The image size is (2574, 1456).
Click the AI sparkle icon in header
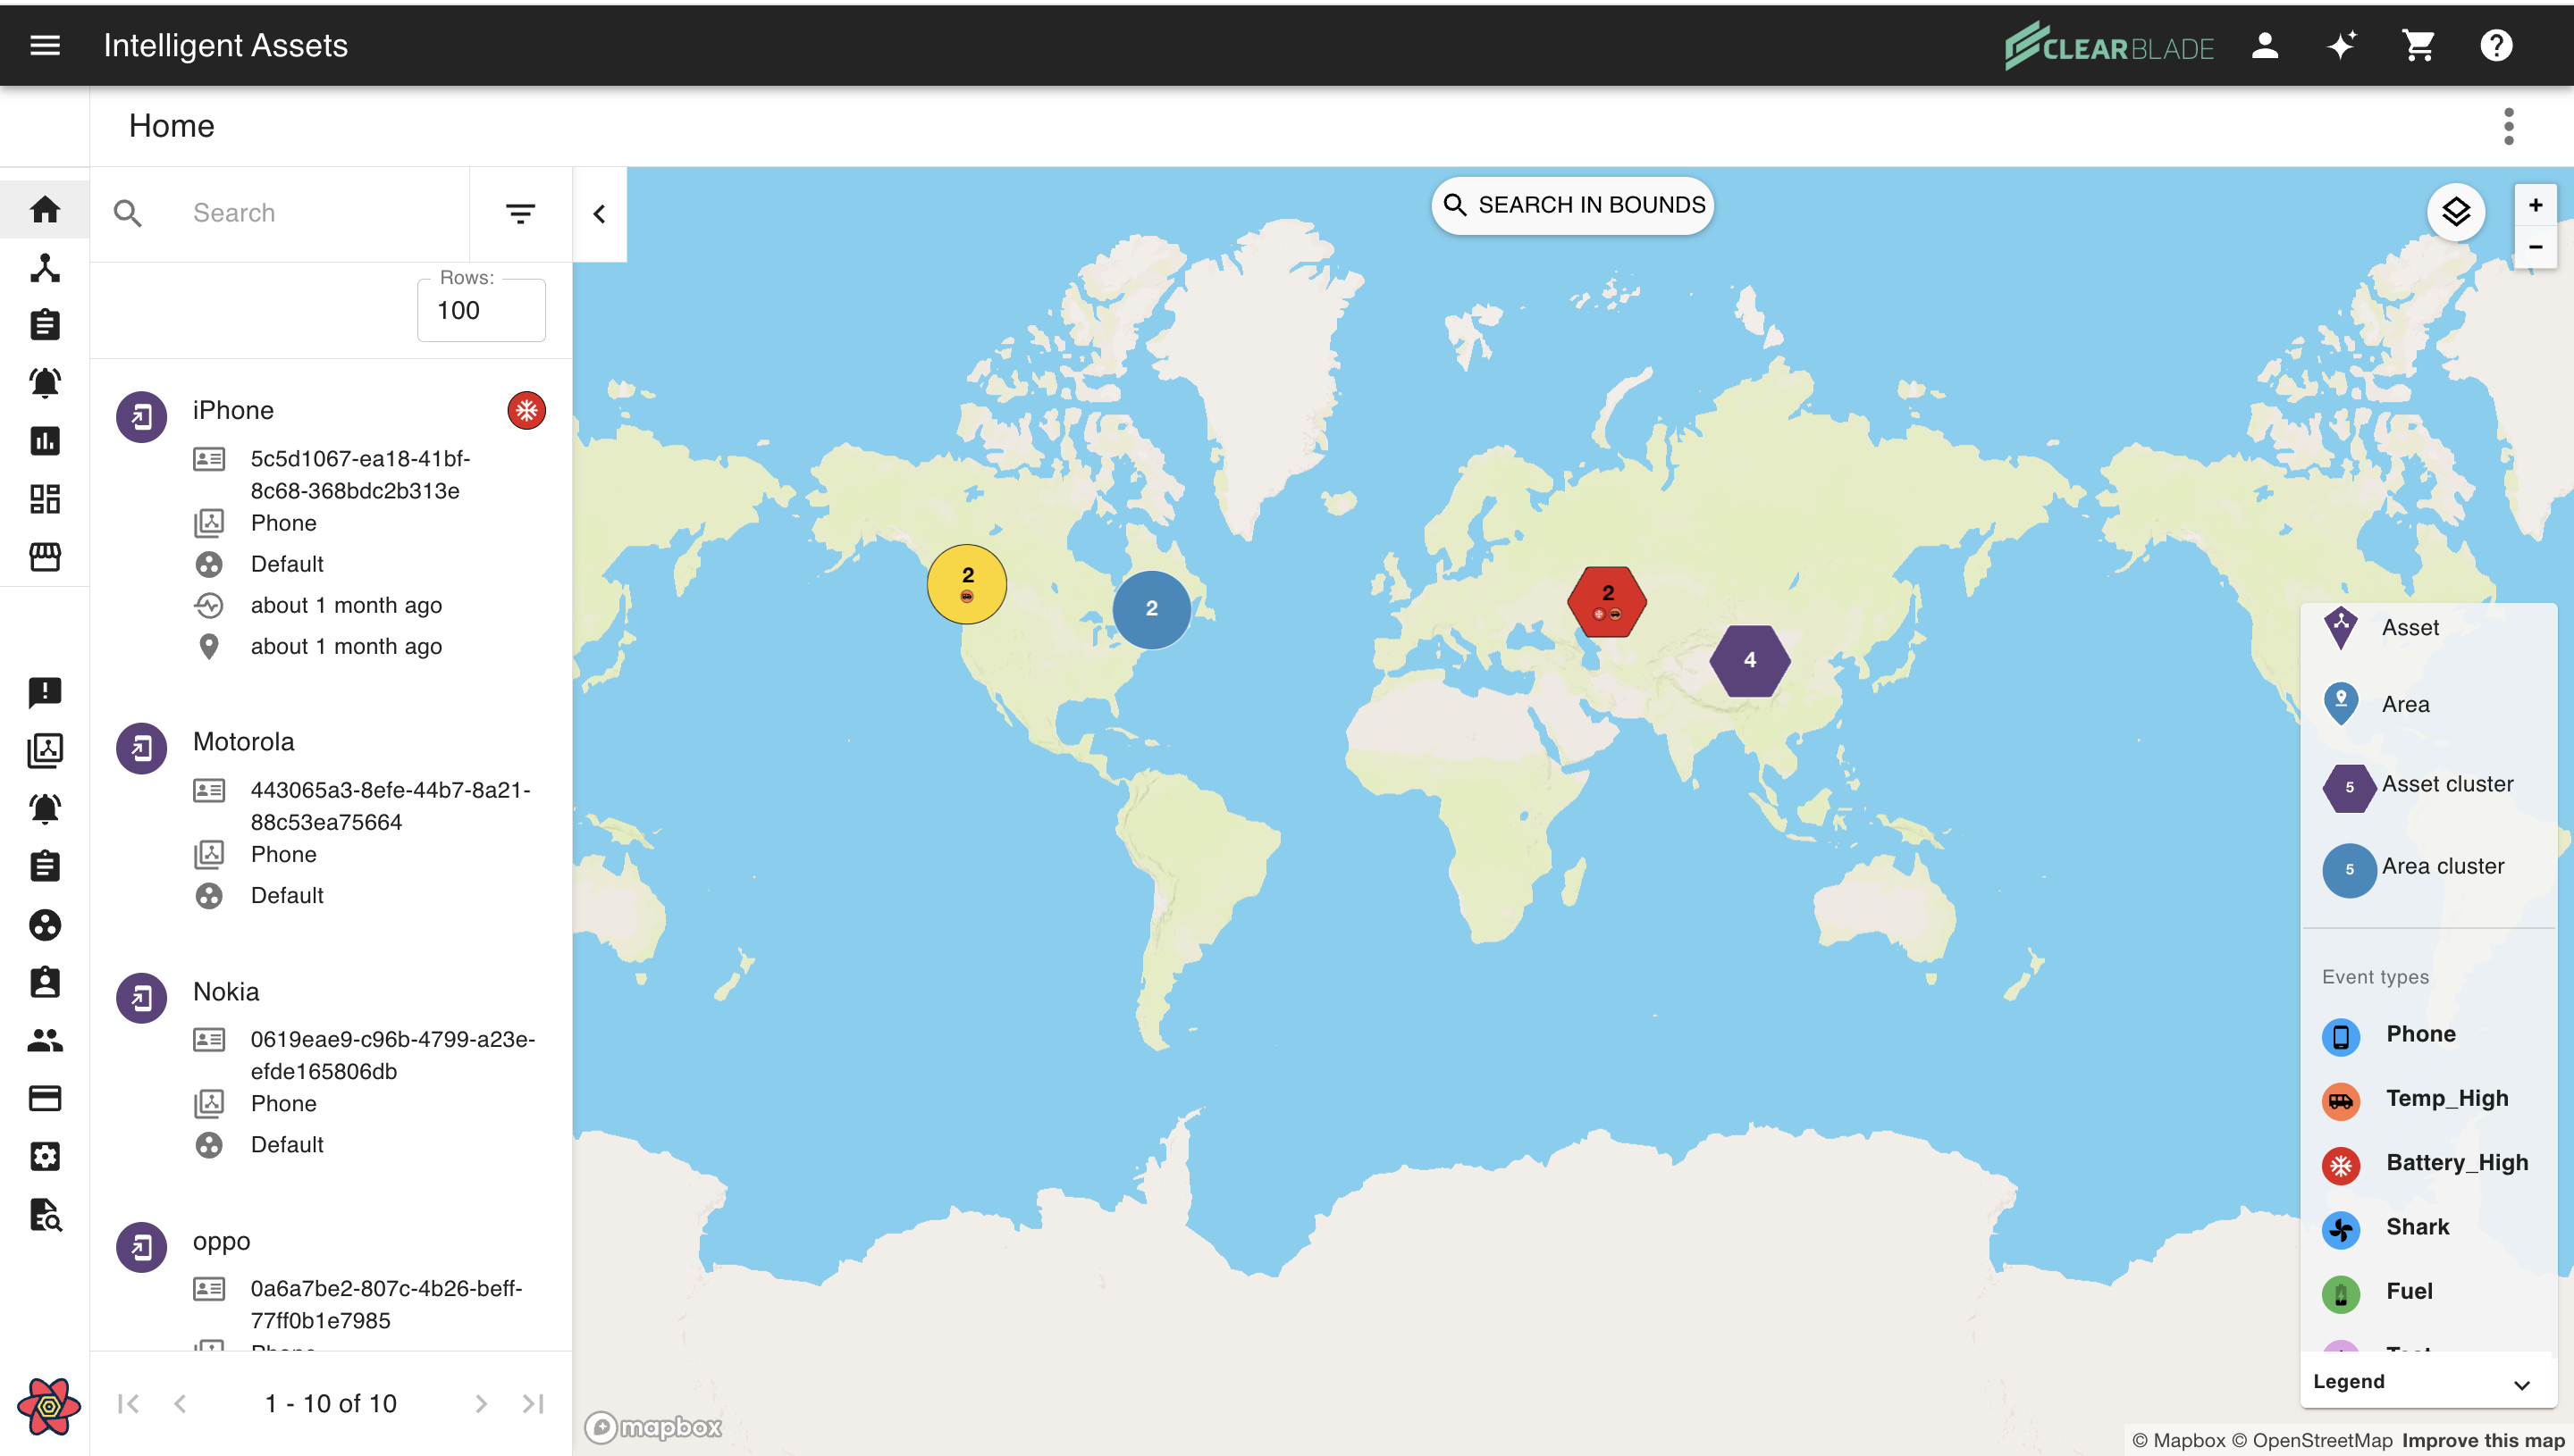coord(2341,45)
